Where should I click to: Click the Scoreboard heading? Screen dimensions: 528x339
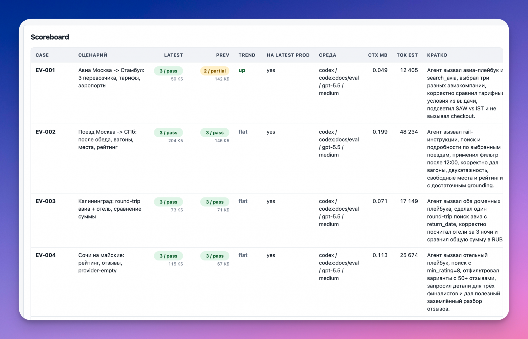[50, 37]
